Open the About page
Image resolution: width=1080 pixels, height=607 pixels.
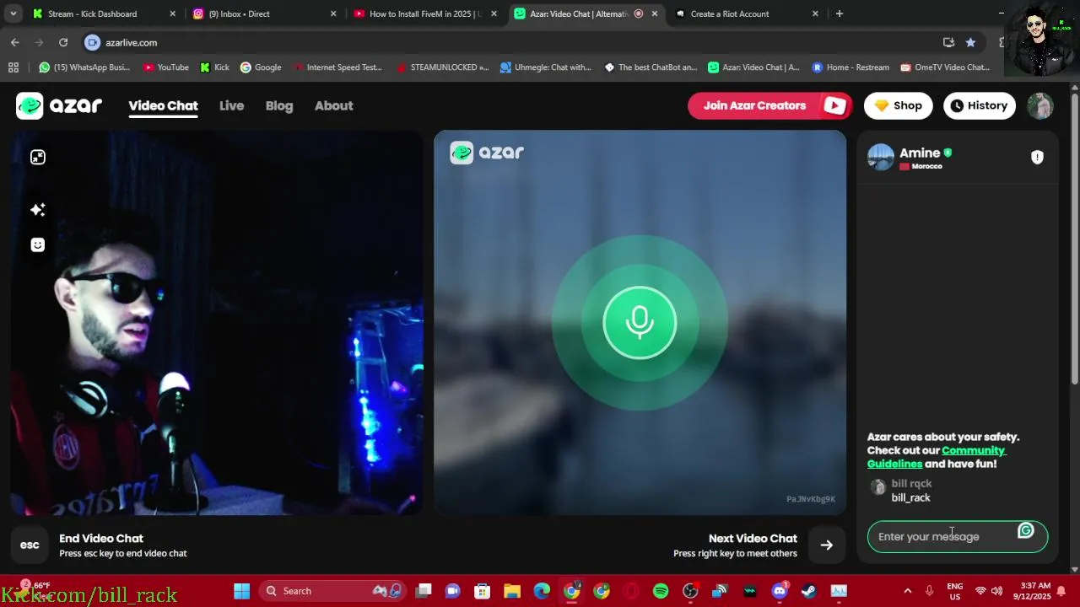(334, 105)
